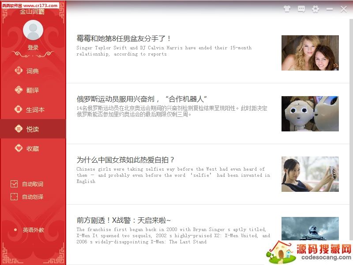Viewport: 353px width, 265px height.
Task: Click the '14名俄罗斯运动员' summary text
Action: (x=172, y=111)
